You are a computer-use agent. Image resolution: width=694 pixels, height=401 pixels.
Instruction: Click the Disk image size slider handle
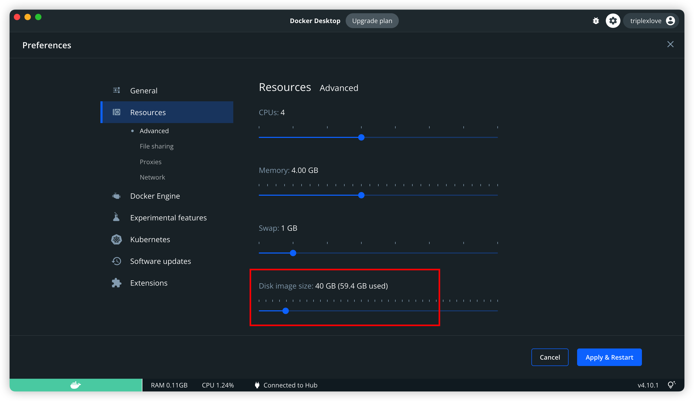286,311
